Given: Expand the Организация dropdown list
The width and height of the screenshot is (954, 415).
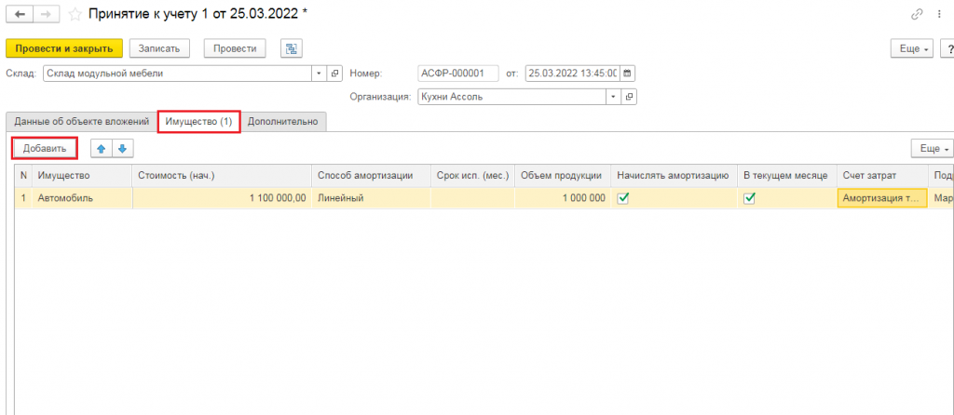Looking at the screenshot, I should pyautogui.click(x=613, y=97).
